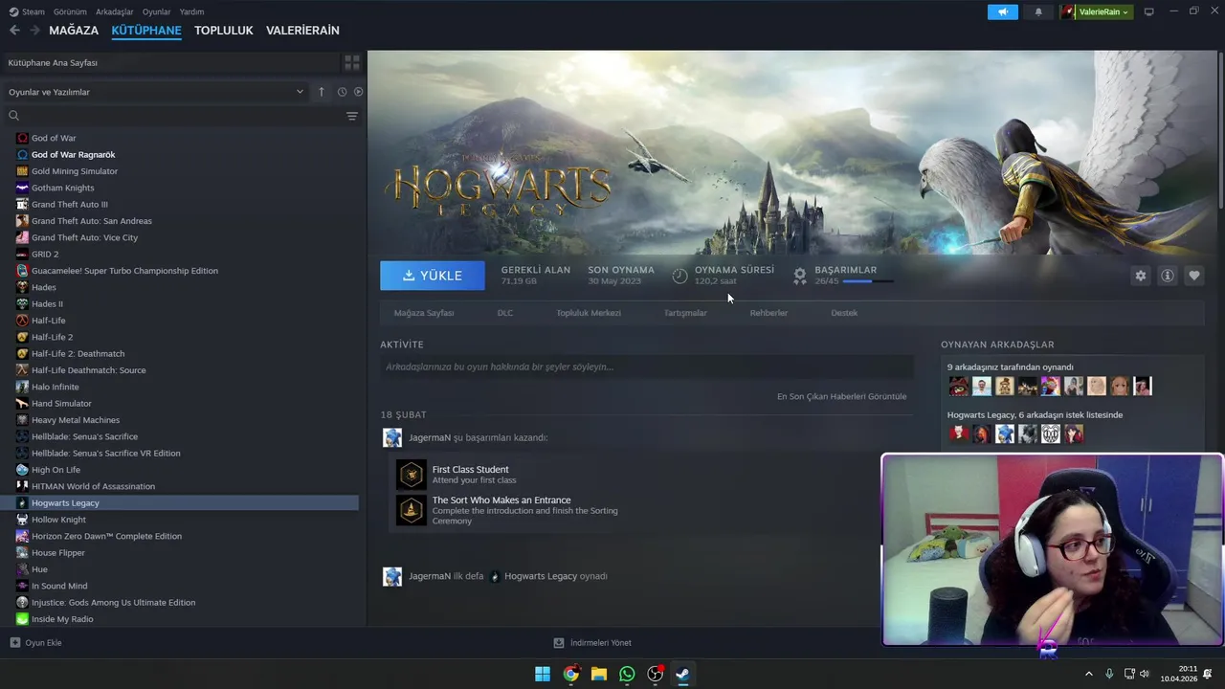Open the notifications bell
This screenshot has width=1225, height=689.
point(1038,11)
